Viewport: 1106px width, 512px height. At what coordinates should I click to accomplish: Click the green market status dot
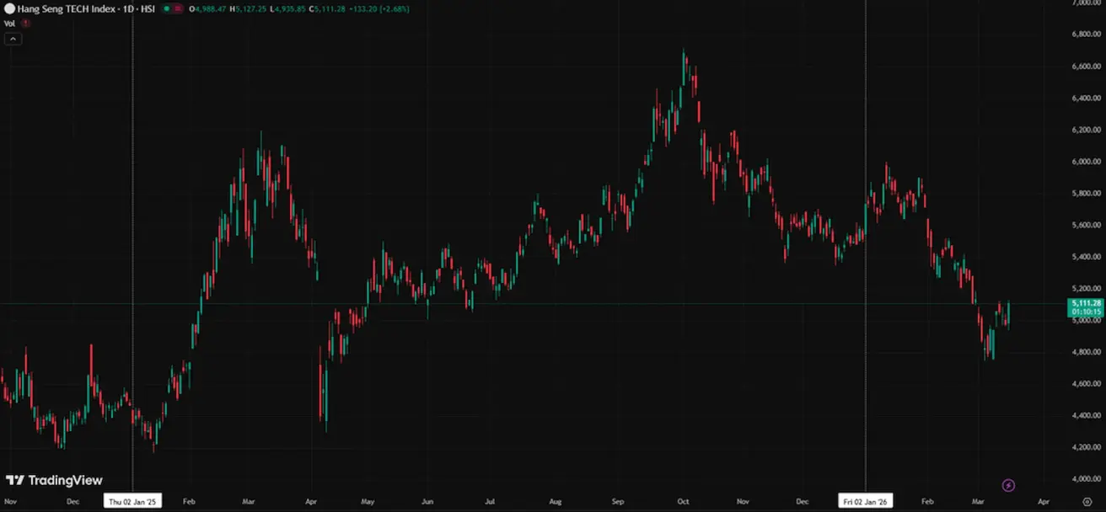[167, 8]
